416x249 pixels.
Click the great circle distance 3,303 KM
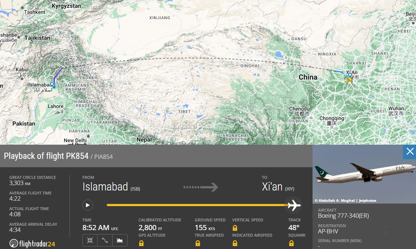pyautogui.click(x=20, y=183)
